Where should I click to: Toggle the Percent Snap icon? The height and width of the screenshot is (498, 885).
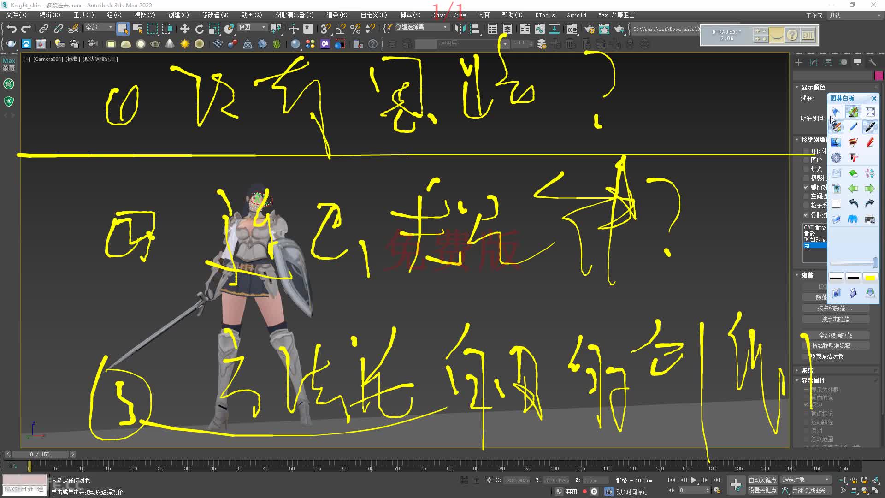point(355,29)
